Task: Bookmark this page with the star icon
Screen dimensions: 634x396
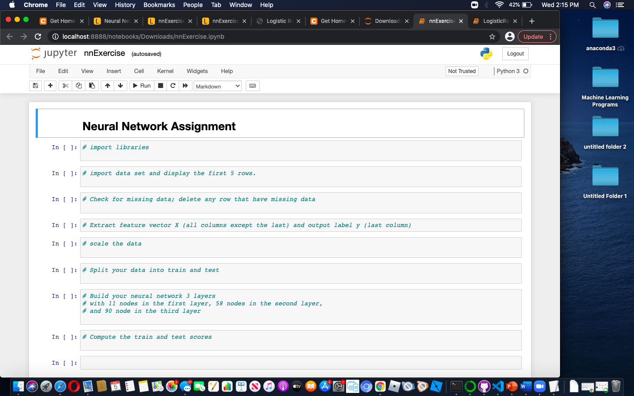Action: [x=492, y=37]
